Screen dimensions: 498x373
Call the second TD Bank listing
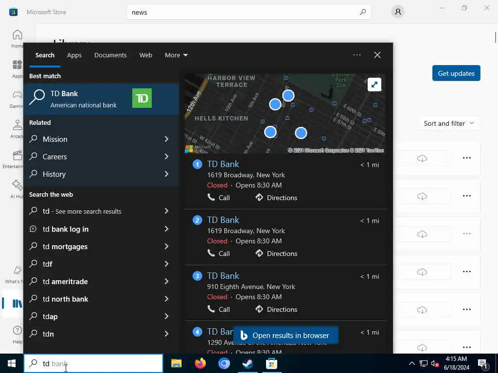tap(218, 254)
